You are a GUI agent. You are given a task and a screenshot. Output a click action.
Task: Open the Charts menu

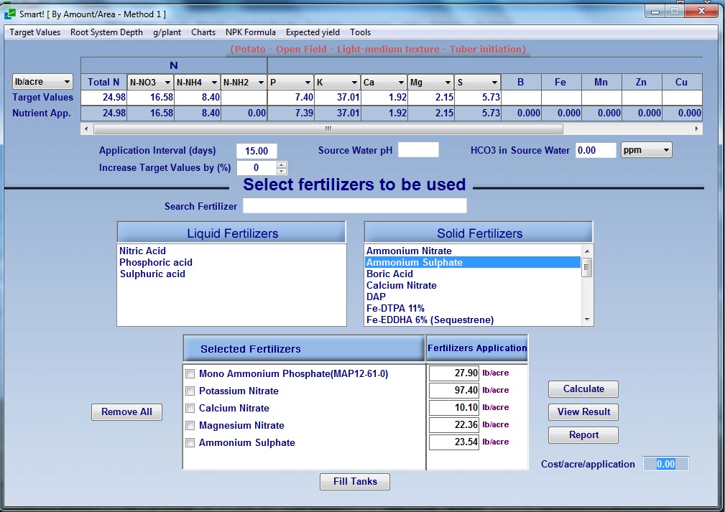(x=203, y=32)
